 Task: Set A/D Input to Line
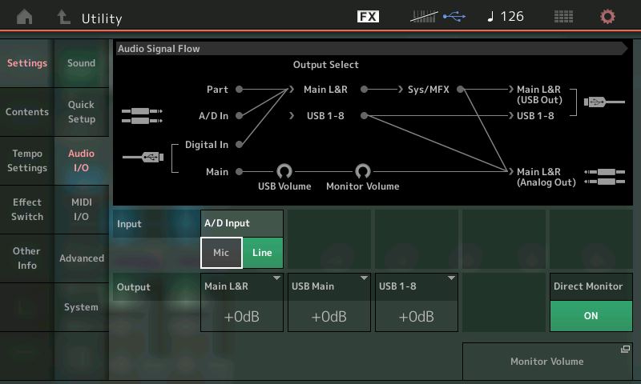click(263, 253)
